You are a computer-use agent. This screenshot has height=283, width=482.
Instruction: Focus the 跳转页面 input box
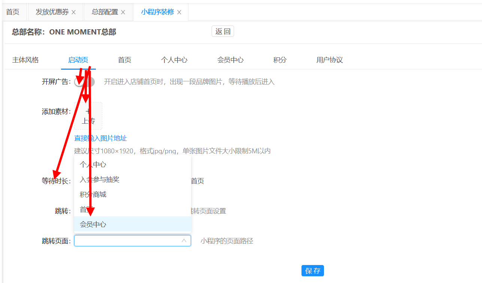coord(127,241)
